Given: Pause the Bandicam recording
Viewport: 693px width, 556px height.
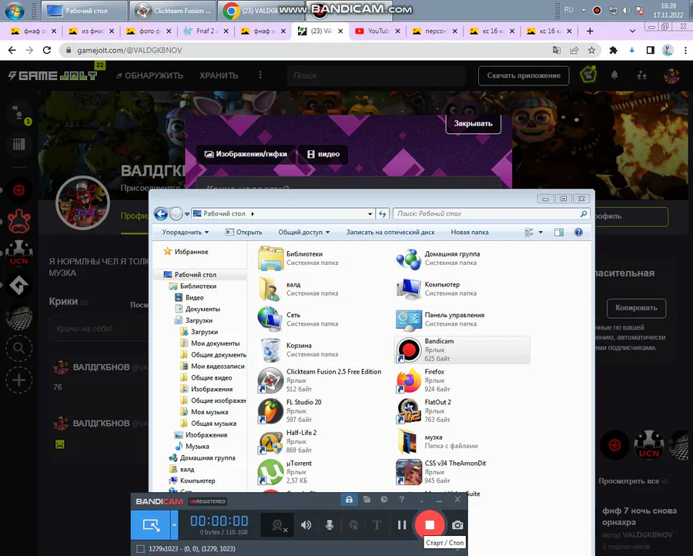Looking at the screenshot, I should tap(402, 525).
